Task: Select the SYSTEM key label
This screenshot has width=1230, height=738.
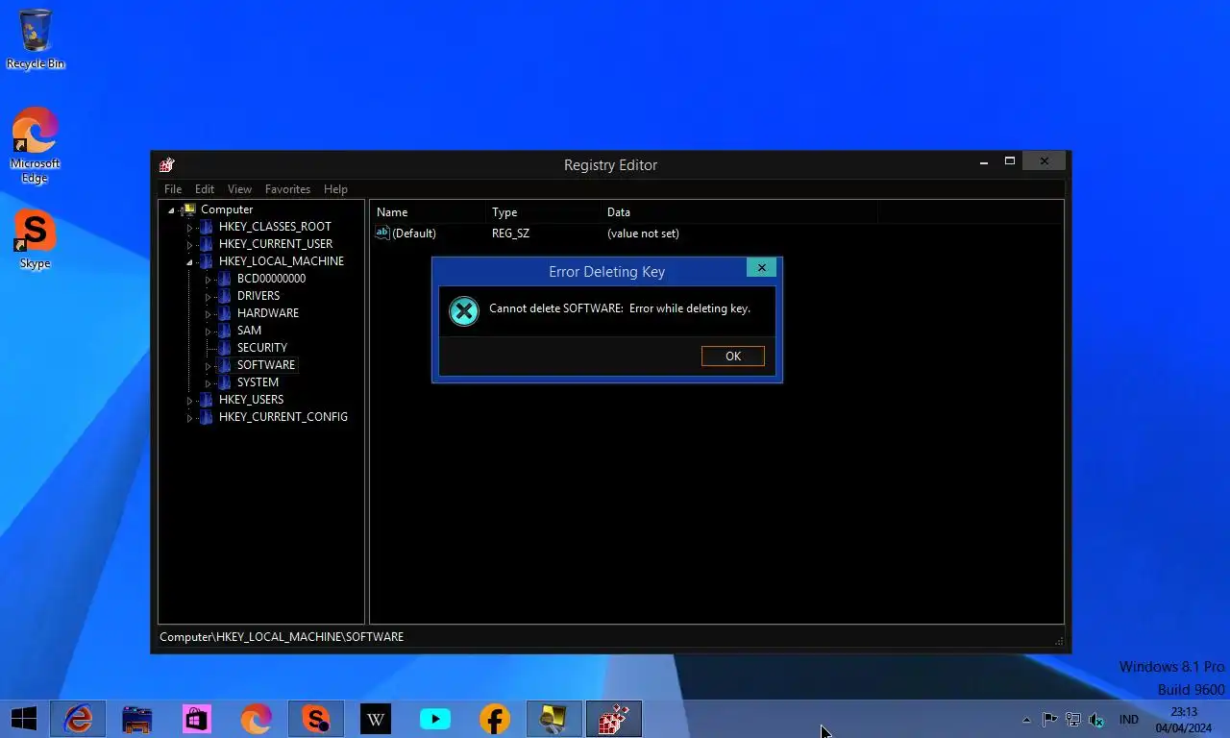Action: pyautogui.click(x=258, y=382)
